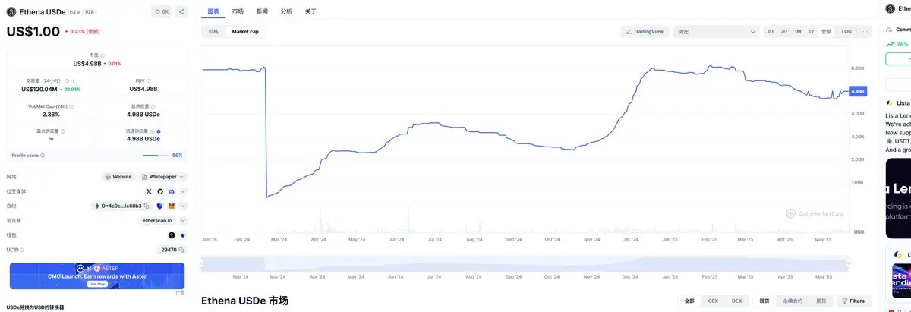Open the 分析 tab
The width and height of the screenshot is (911, 312).
coord(286,11)
